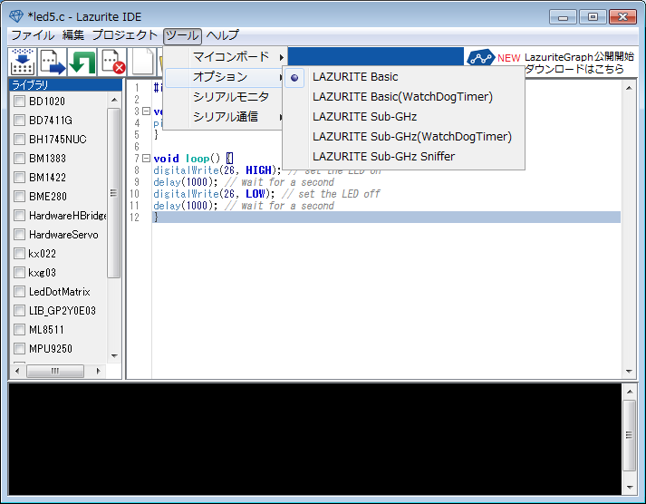Open the ヘルプ menu
Viewport: 646px width, 504px height.
(222, 35)
